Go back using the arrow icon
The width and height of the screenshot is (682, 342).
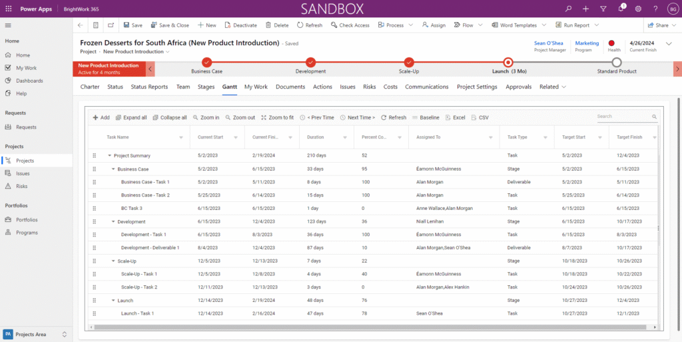coord(81,25)
